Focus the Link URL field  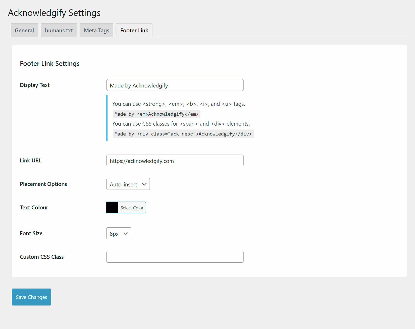pos(175,161)
